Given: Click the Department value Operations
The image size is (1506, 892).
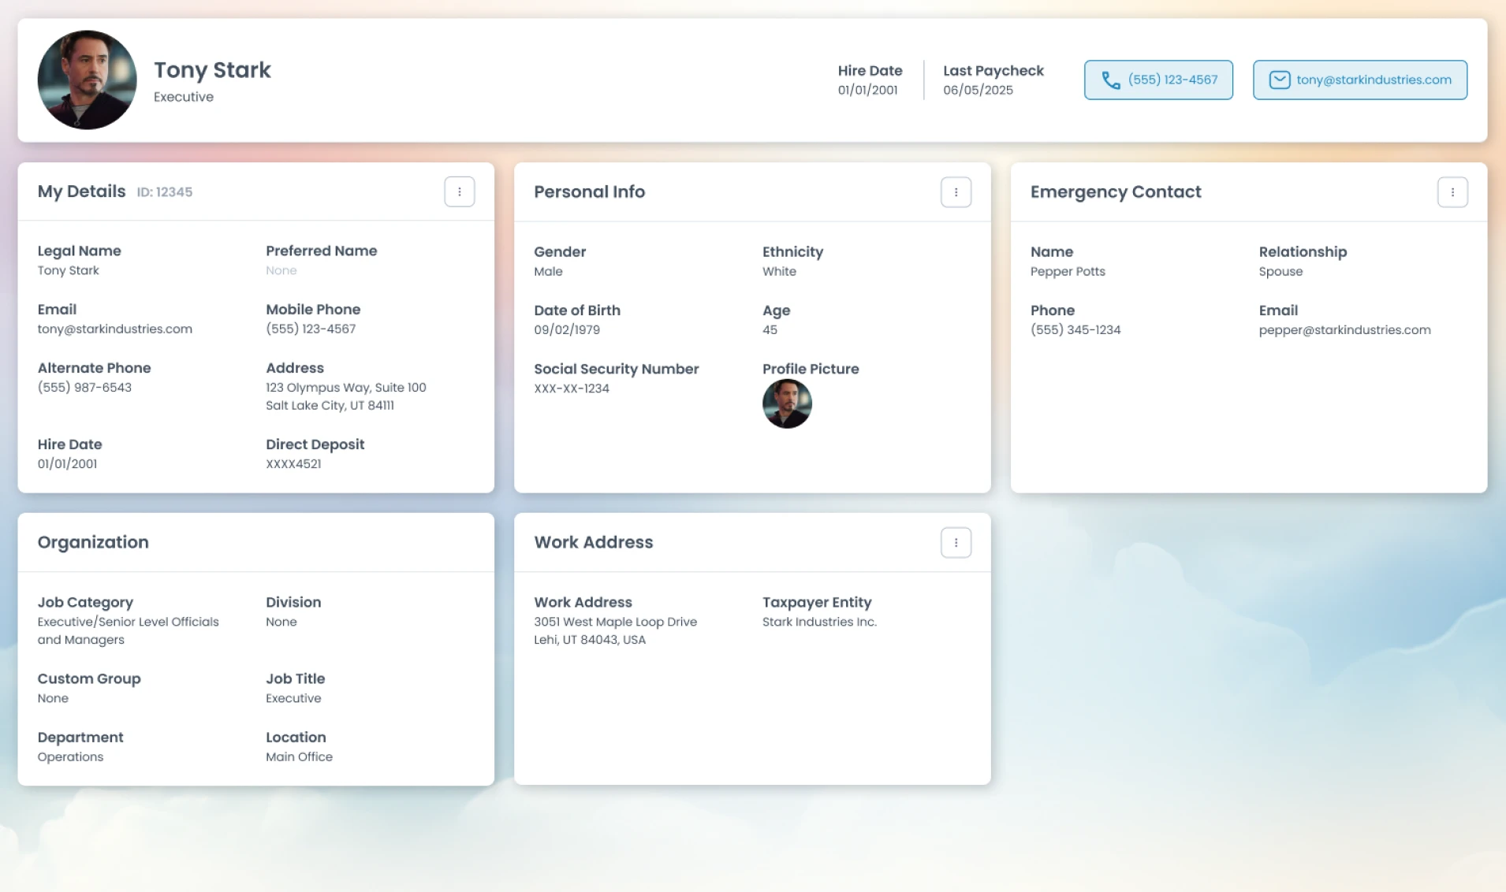Looking at the screenshot, I should [70, 756].
